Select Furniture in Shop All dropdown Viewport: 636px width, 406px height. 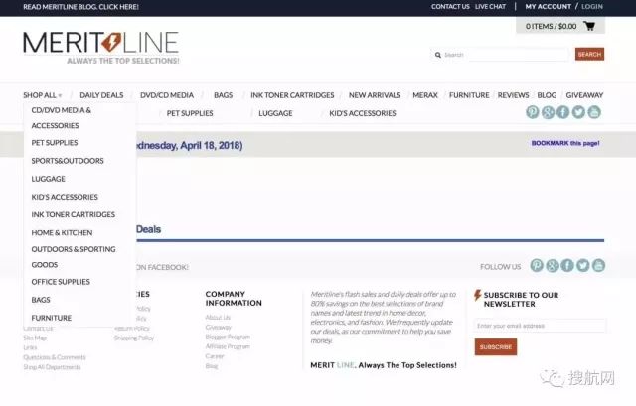click(51, 318)
